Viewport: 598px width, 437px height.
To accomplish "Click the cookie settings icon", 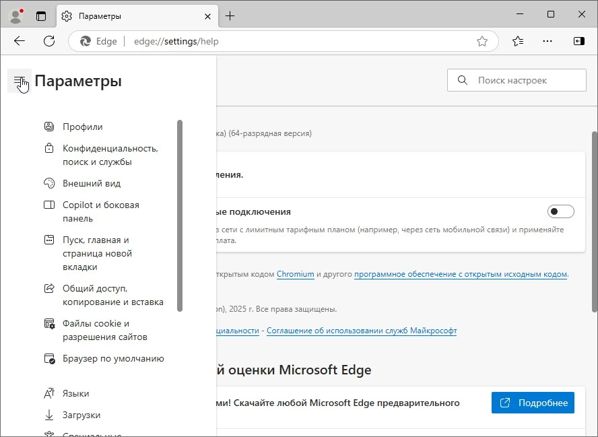I will [49, 323].
